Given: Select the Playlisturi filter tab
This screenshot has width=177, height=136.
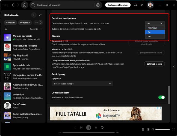Looking at the screenshot, I should coord(10,23).
